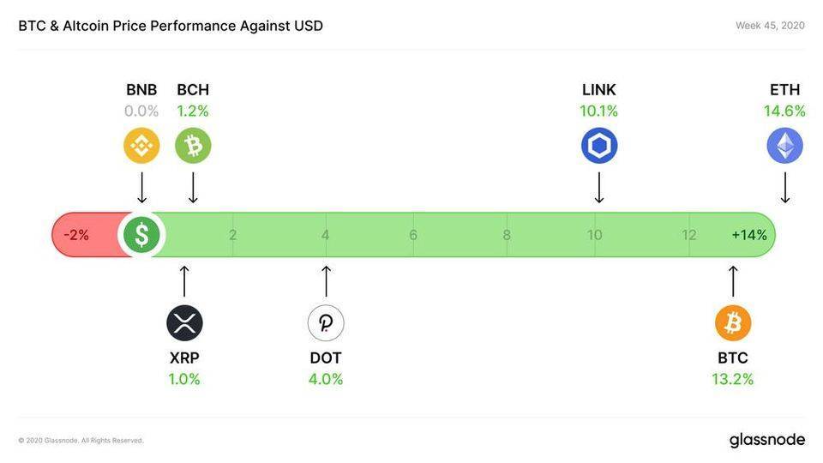The height and width of the screenshot is (463, 823).
Task: Select the black XRP icon
Action: pos(184,323)
